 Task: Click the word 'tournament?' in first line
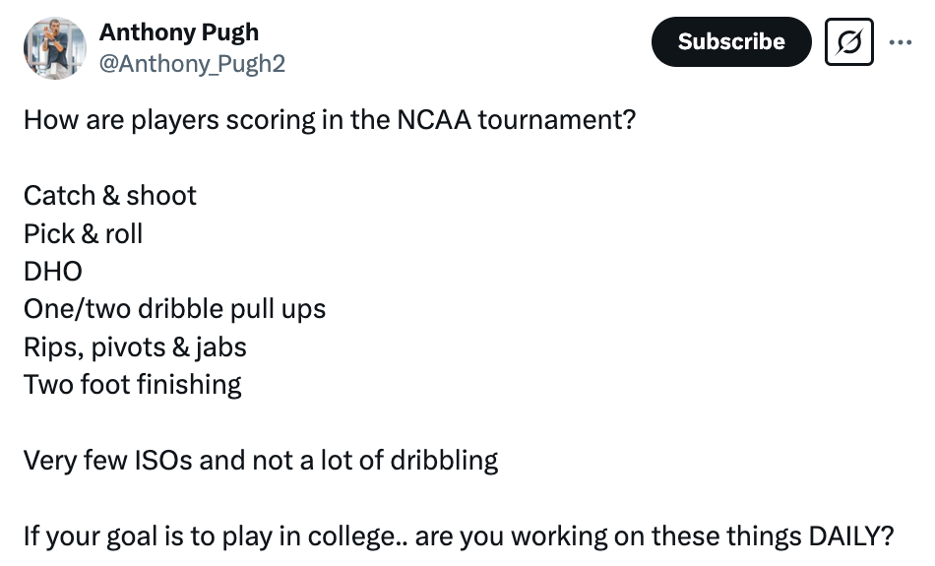tap(557, 121)
